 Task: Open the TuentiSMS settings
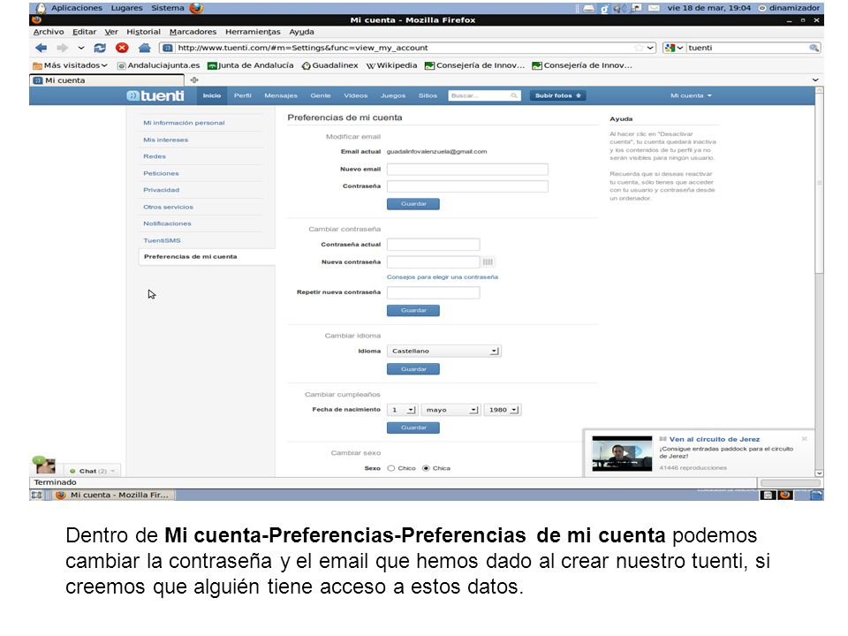pyautogui.click(x=162, y=240)
